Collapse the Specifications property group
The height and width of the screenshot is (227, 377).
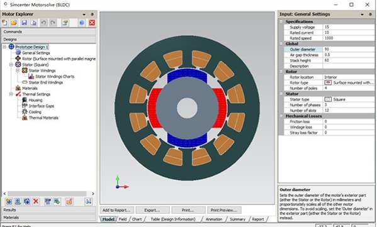click(x=281, y=21)
